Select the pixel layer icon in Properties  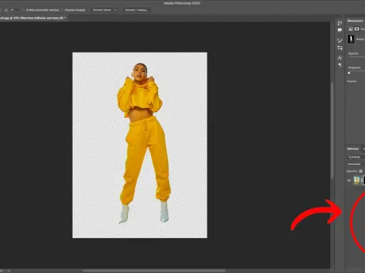[351, 29]
